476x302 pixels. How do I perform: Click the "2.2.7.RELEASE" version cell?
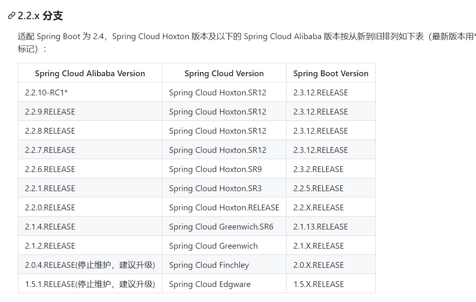90,150
